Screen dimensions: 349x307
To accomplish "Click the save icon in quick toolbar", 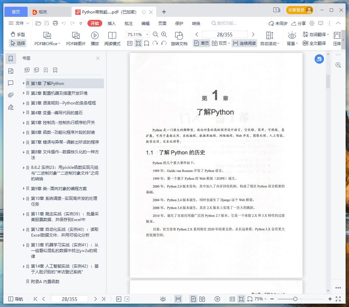I will pos(47,23).
